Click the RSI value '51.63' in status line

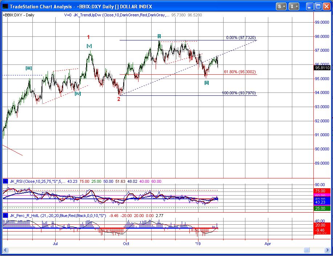click(120, 181)
